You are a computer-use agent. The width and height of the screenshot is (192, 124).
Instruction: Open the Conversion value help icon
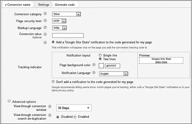point(45,34)
